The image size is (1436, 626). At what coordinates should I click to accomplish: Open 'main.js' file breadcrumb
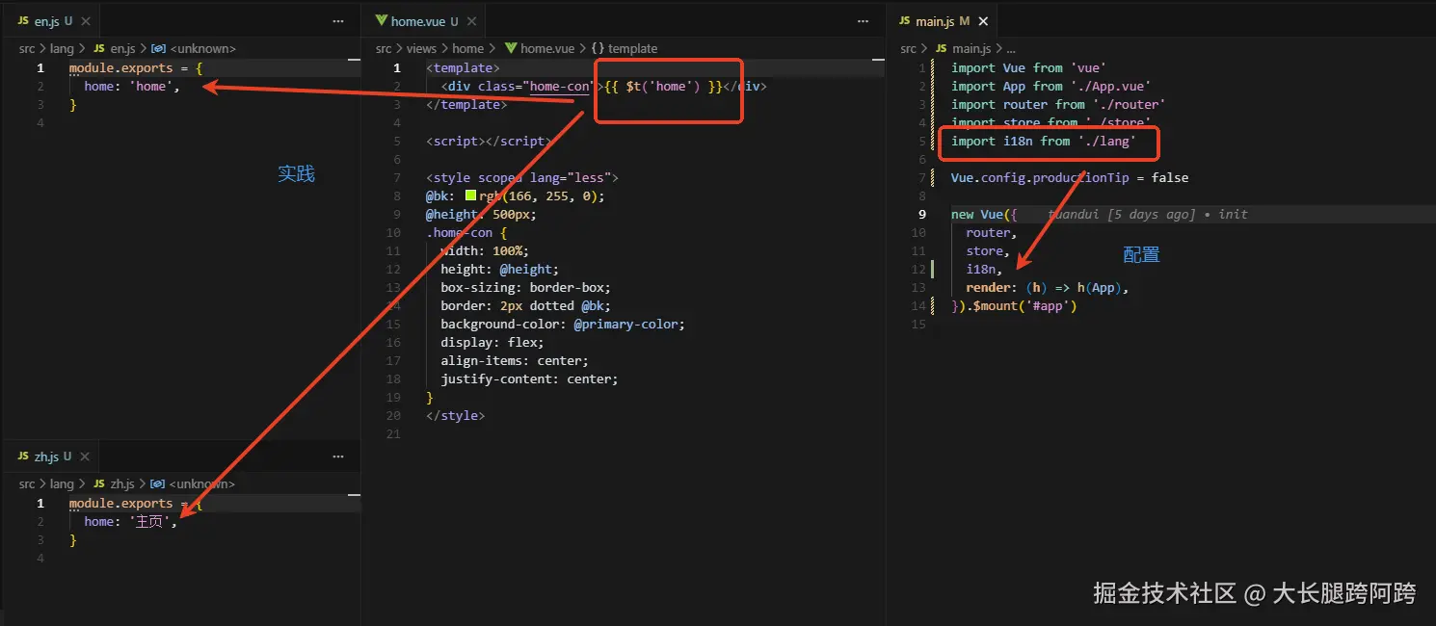(x=963, y=48)
